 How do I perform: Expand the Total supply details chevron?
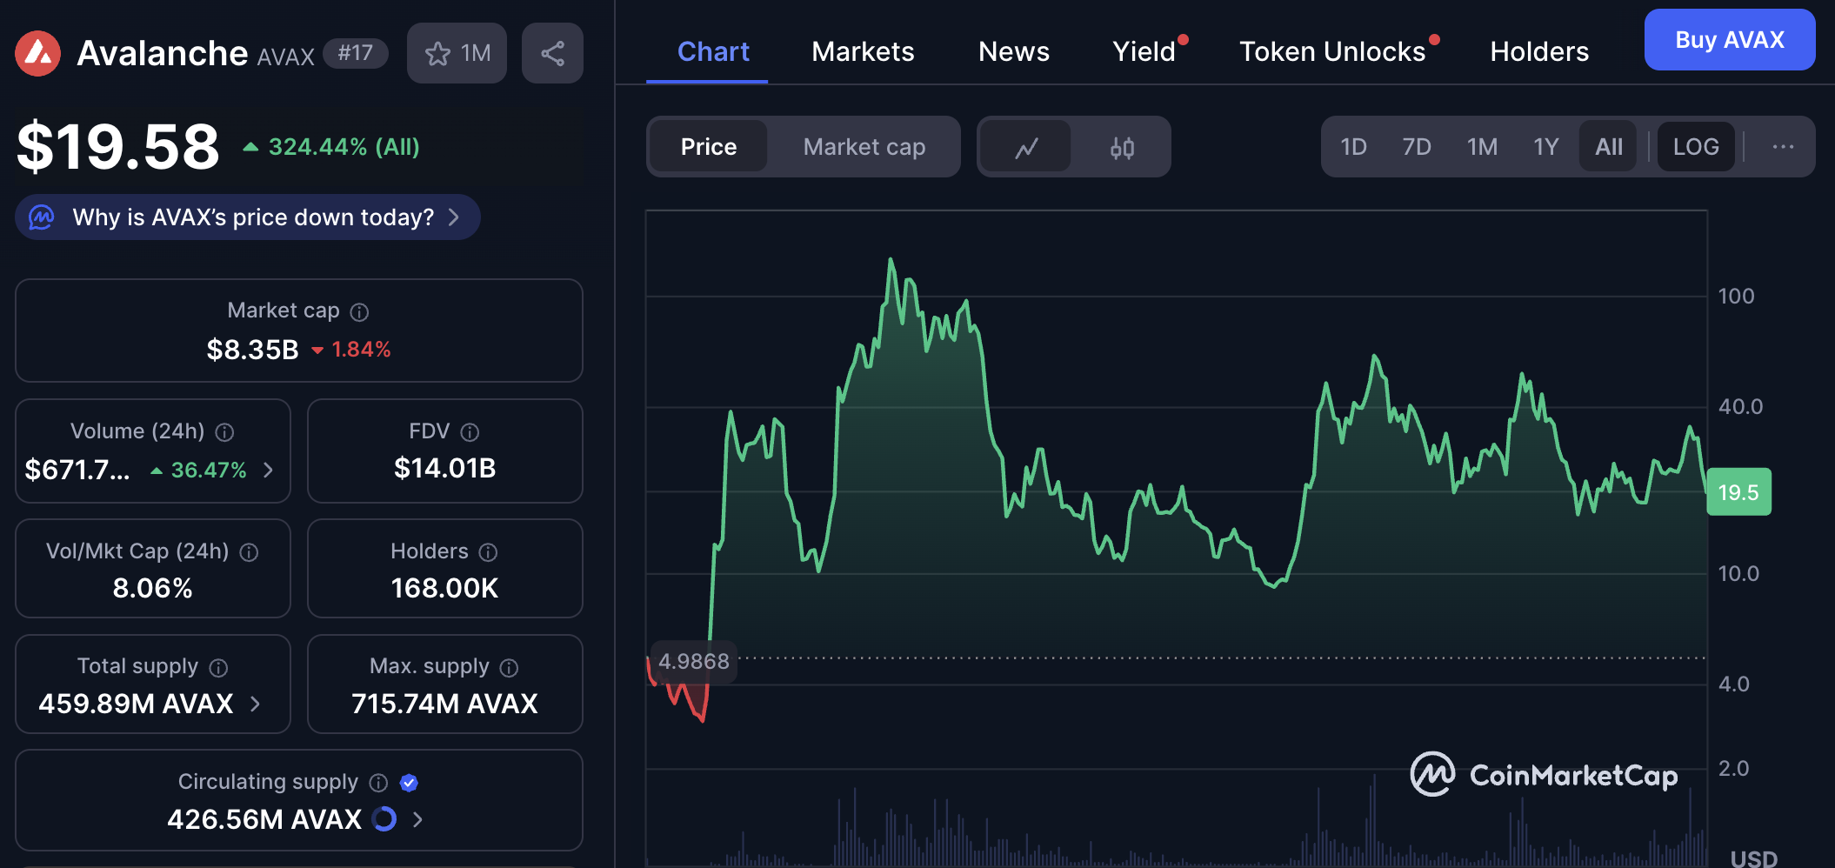click(256, 704)
